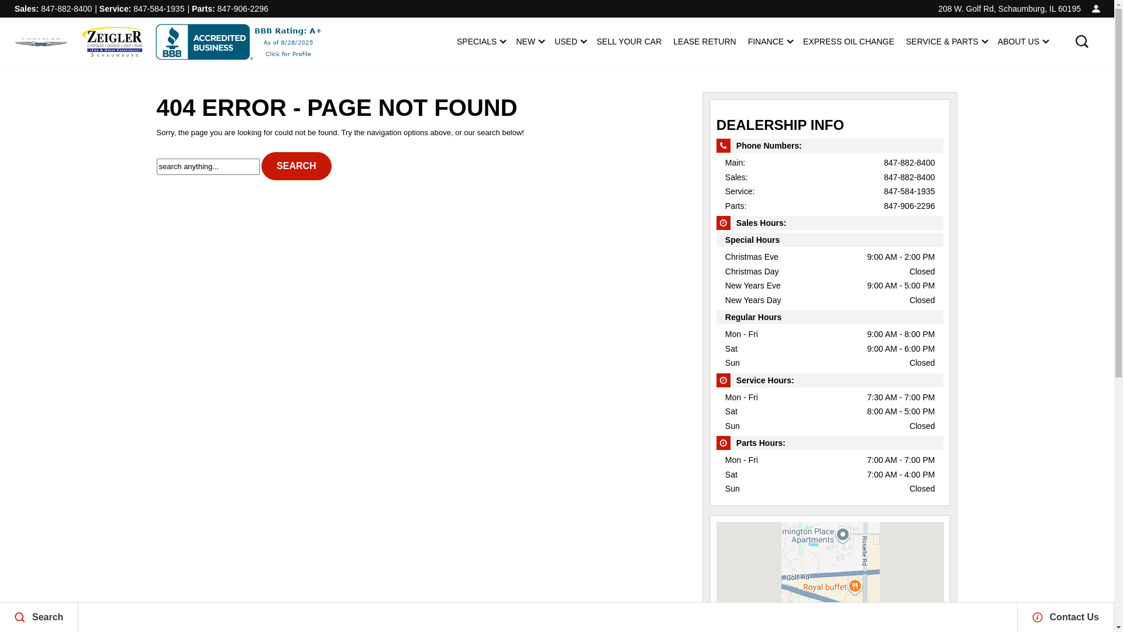The image size is (1123, 632).
Task: Select Service Mon - Fri 7:30 AM row
Action: (829, 397)
